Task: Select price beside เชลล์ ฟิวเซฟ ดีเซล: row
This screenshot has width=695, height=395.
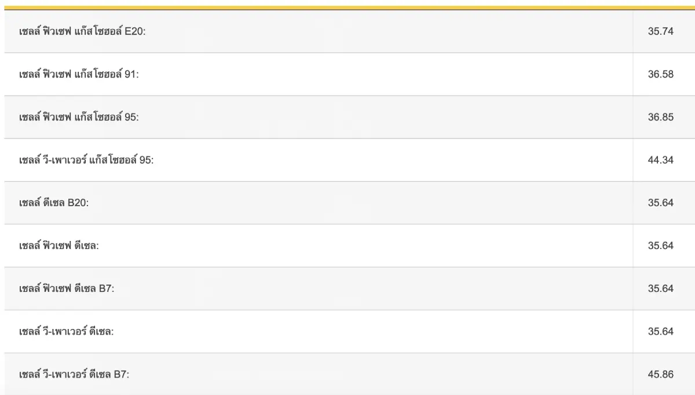Action: [660, 246]
